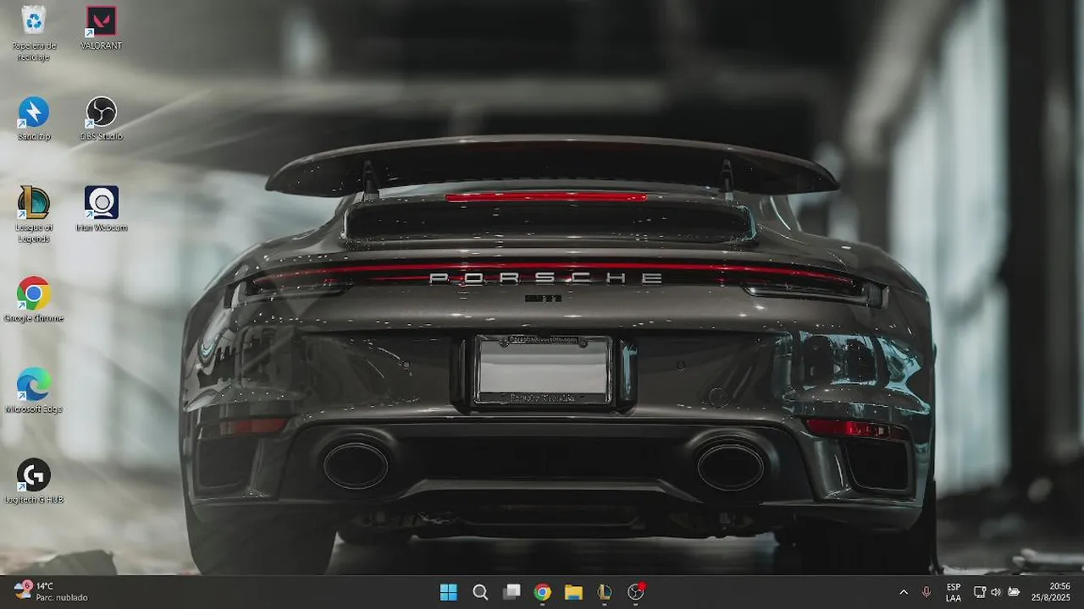Viewport: 1084px width, 609px height.
Task: Open the network status tray icon
Action: coord(979,592)
